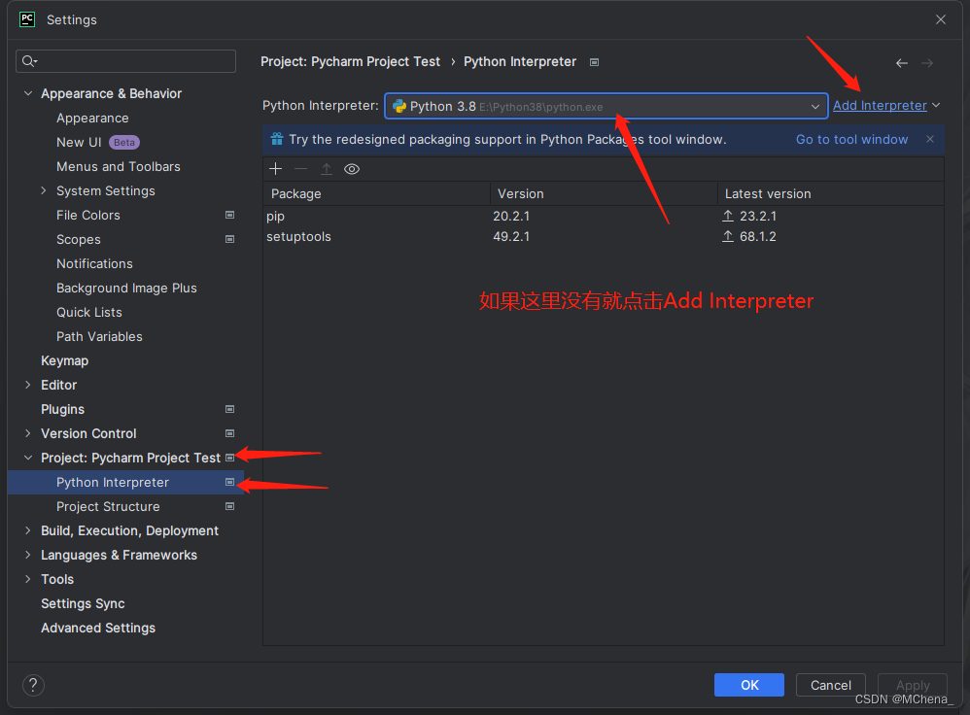This screenshot has height=715, width=970.
Task: Expand the Tools section
Action: click(28, 580)
